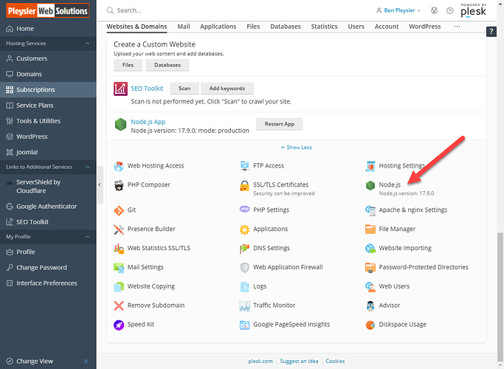Open the PHP Composer icon
This screenshot has height=369, width=504.
point(119,185)
